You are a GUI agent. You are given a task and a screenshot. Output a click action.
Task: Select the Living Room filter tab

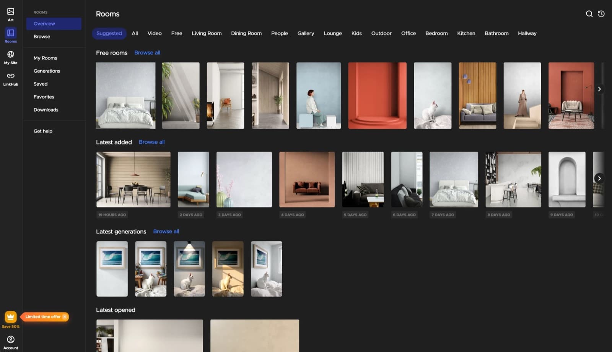click(x=207, y=33)
